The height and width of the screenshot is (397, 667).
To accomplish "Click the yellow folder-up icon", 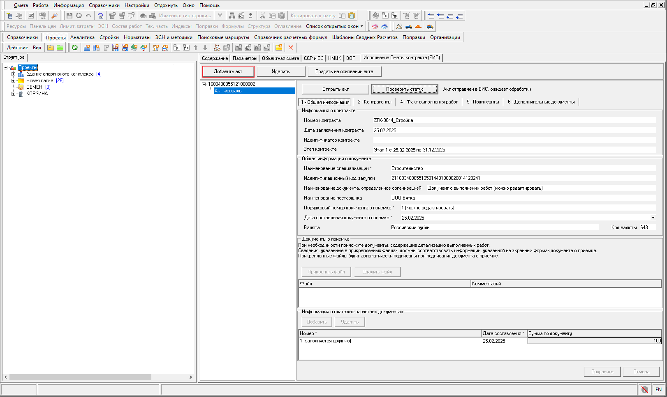I will click(x=51, y=48).
